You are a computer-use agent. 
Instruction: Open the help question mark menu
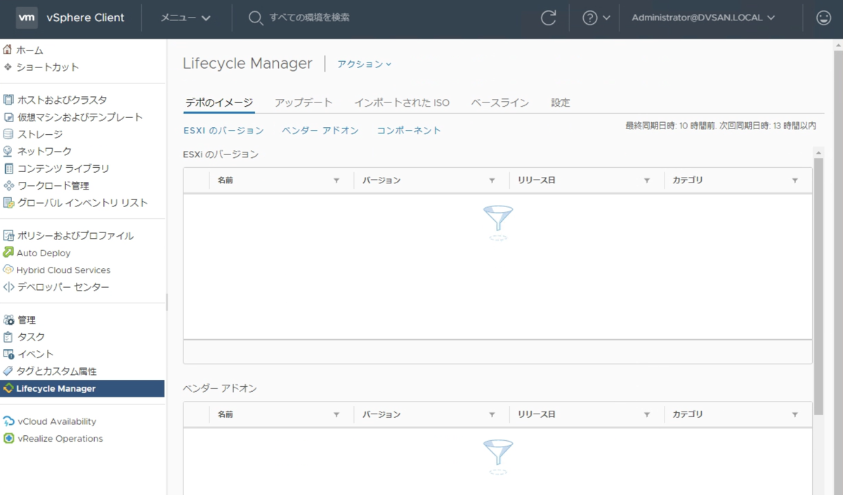coord(596,18)
